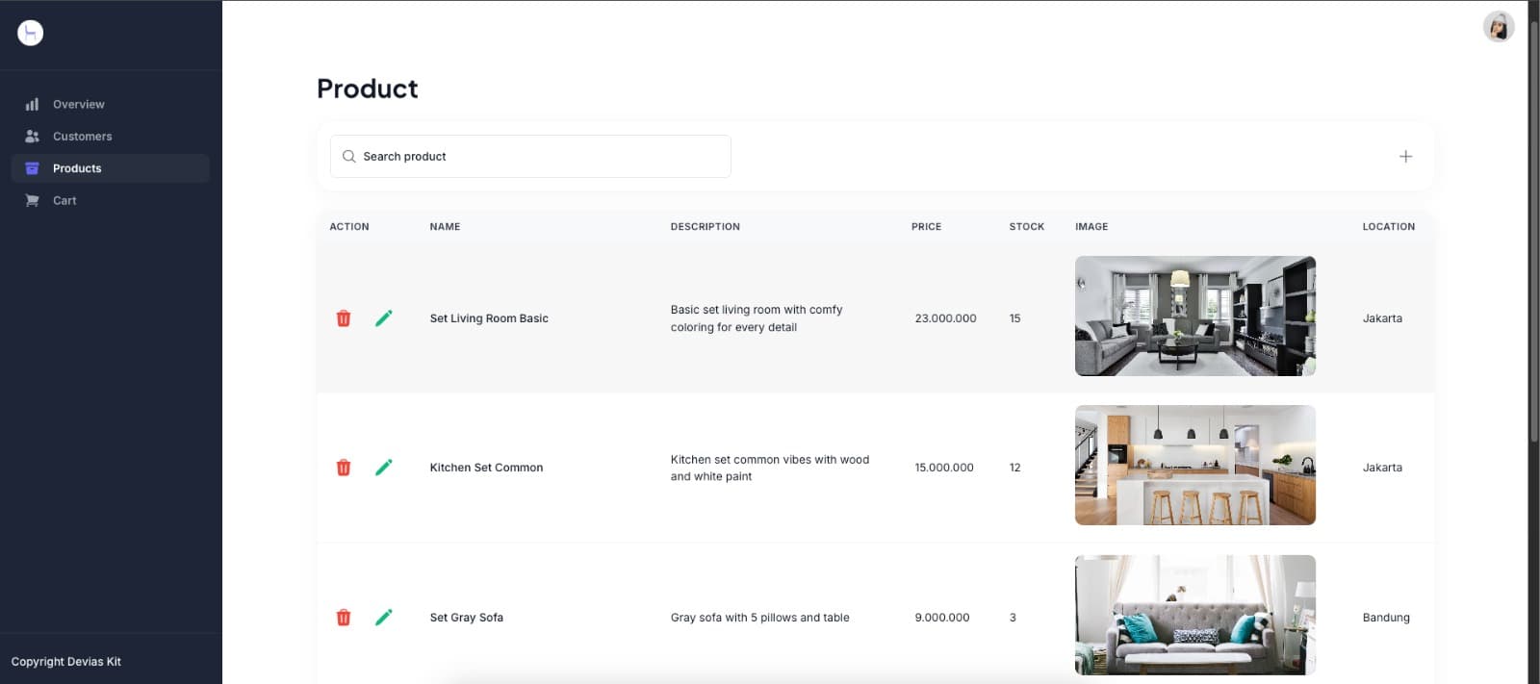
Task: Delete the Set Gray Sofa product
Action: click(x=344, y=618)
